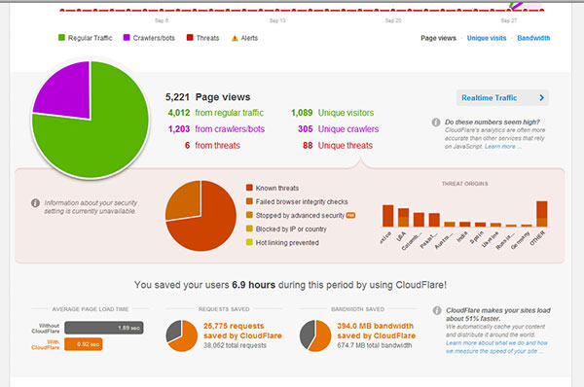Click the USA bar in Threat Origins

(403, 217)
